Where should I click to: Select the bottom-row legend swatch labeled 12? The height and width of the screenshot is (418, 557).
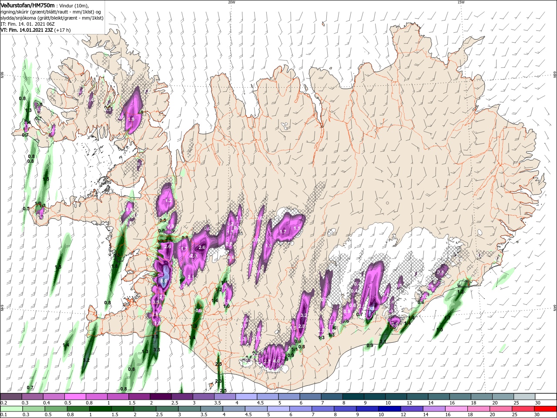(x=412, y=409)
